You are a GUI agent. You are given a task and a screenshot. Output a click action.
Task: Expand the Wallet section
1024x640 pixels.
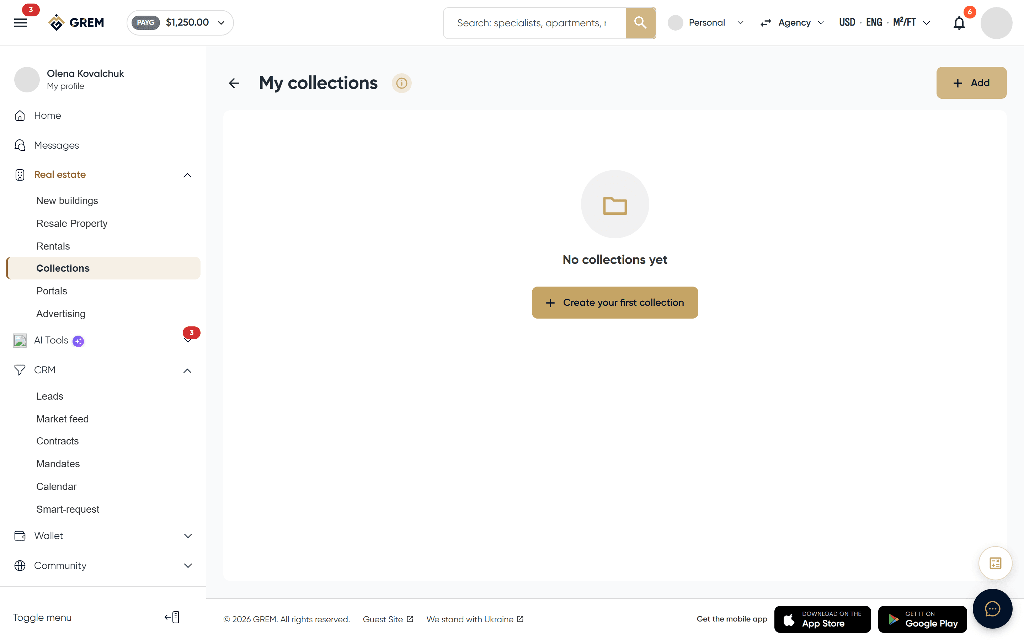coord(188,536)
